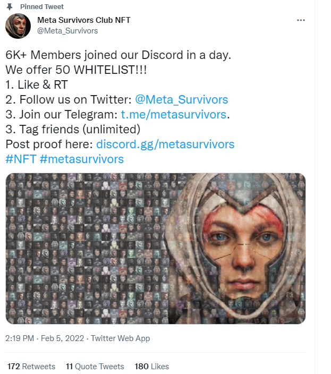Show the 180 Likes list
Image resolution: width=331 pixels, height=374 pixels.
(x=151, y=367)
